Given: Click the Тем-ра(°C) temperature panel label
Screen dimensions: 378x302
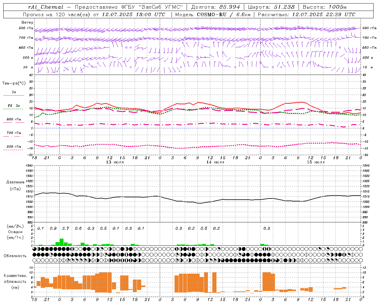Looking at the screenshot, I should click(14, 83).
